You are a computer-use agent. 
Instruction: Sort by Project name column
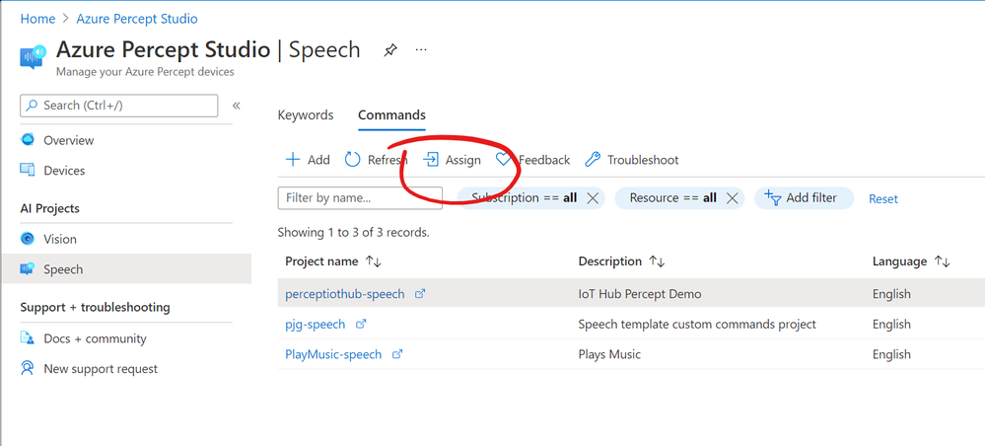coord(373,261)
